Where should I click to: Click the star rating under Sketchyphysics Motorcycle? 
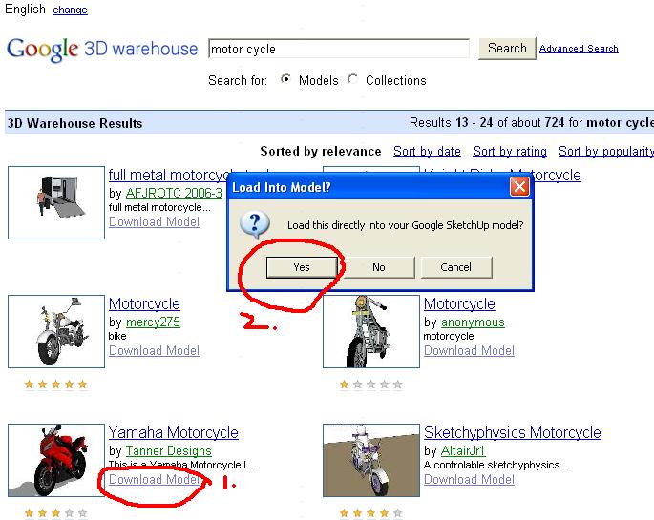tap(371, 513)
